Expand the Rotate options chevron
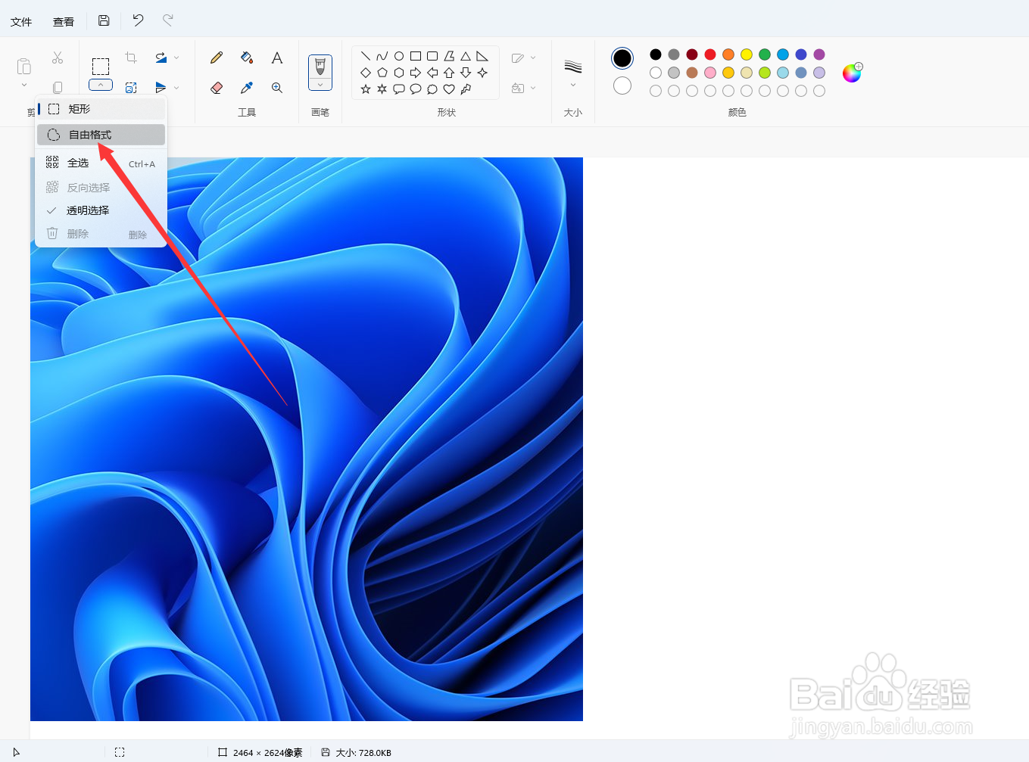Screen dimensions: 1029x762 click(176, 58)
